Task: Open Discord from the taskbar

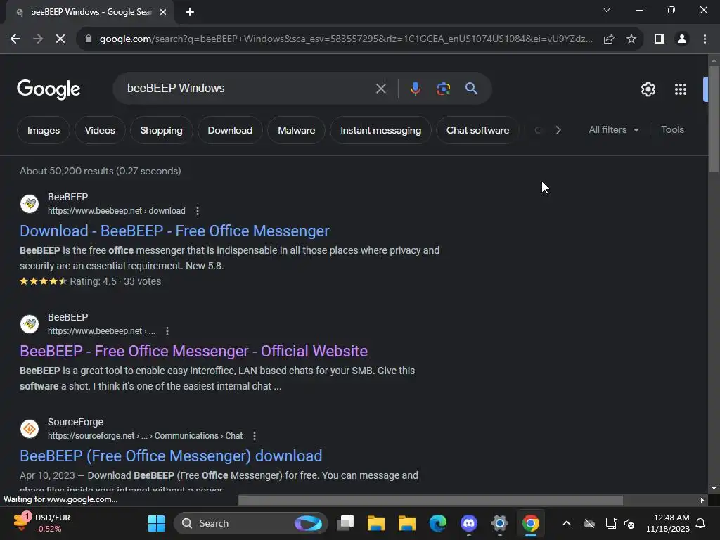Action: (469, 523)
